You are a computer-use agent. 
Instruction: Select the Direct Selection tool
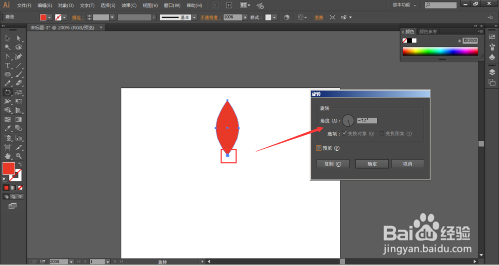19,38
